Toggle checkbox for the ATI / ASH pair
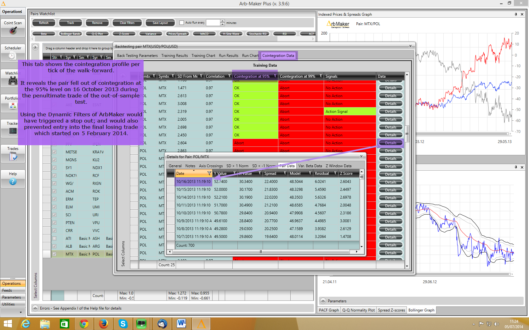Viewport: 529px width, 330px height. pyautogui.click(x=54, y=238)
